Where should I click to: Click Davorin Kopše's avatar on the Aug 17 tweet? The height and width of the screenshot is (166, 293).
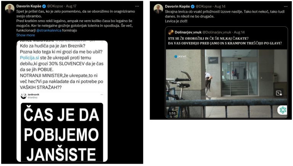pyautogui.click(x=10, y=9)
